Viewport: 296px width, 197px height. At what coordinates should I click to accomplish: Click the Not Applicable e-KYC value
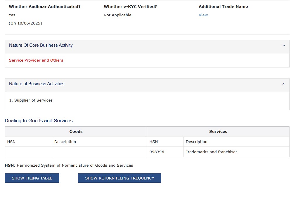[117, 15]
